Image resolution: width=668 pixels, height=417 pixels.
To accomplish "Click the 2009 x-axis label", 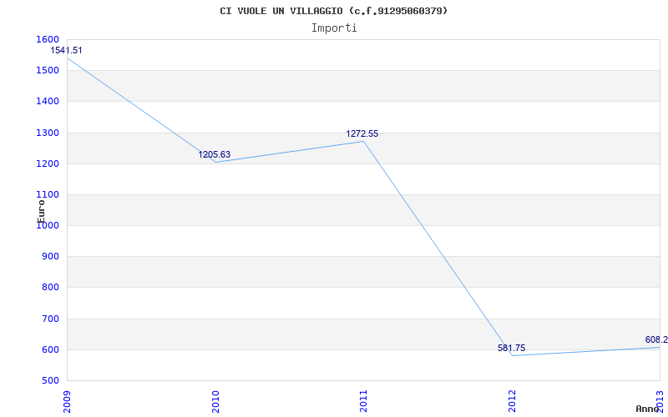I will [x=67, y=401].
